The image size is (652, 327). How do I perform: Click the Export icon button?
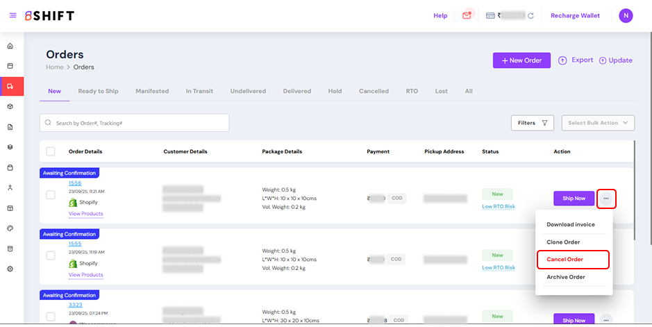point(563,60)
